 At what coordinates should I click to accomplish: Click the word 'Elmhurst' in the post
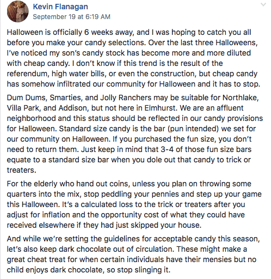[x=160, y=108]
